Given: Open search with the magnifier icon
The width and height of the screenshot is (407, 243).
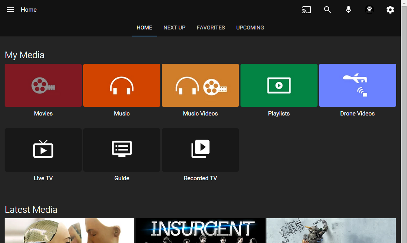Looking at the screenshot, I should click(x=328, y=10).
